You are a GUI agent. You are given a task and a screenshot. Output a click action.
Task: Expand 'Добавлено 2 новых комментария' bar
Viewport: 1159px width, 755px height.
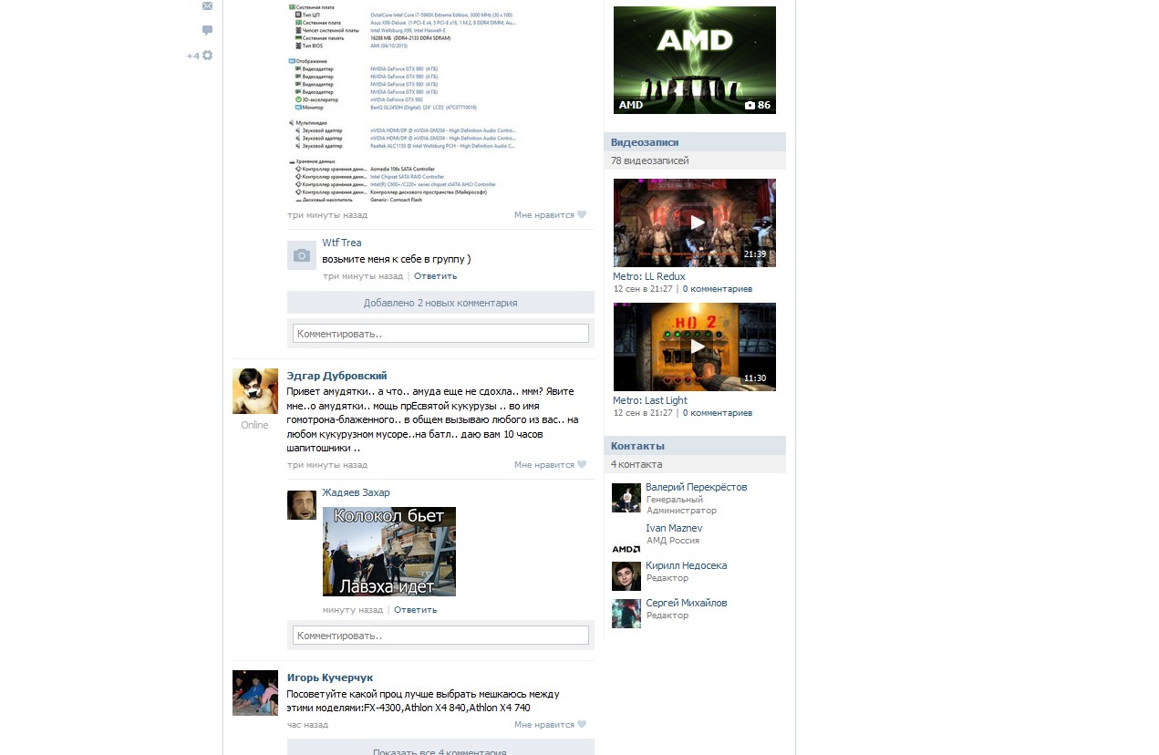pos(440,303)
